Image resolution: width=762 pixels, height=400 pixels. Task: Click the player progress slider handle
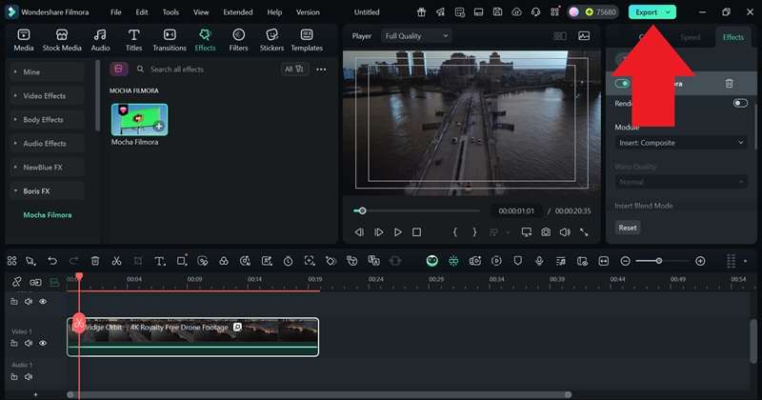(362, 210)
